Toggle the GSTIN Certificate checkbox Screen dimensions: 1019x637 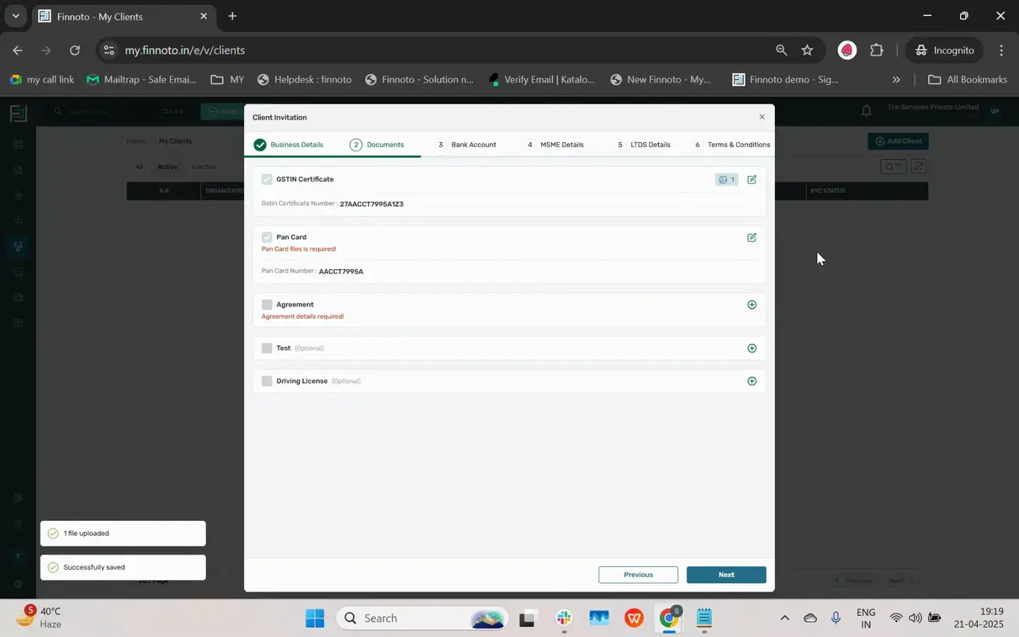267,180
